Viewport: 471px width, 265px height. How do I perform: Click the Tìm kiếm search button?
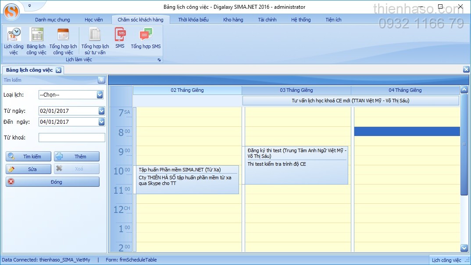click(29, 157)
